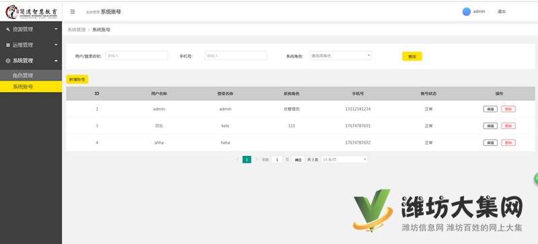Expand the 运维管理 sidebar menu
This screenshot has height=244, width=538.
pyautogui.click(x=31, y=45)
